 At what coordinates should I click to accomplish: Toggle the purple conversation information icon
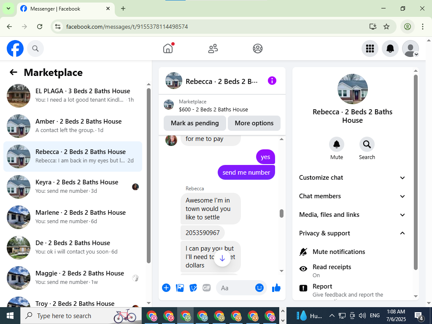coord(272,81)
